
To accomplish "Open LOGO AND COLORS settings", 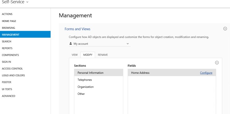I will pyautogui.click(x=13, y=75).
